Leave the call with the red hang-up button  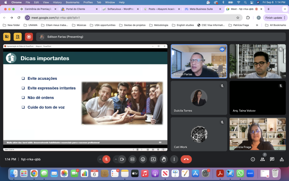pos(186,159)
